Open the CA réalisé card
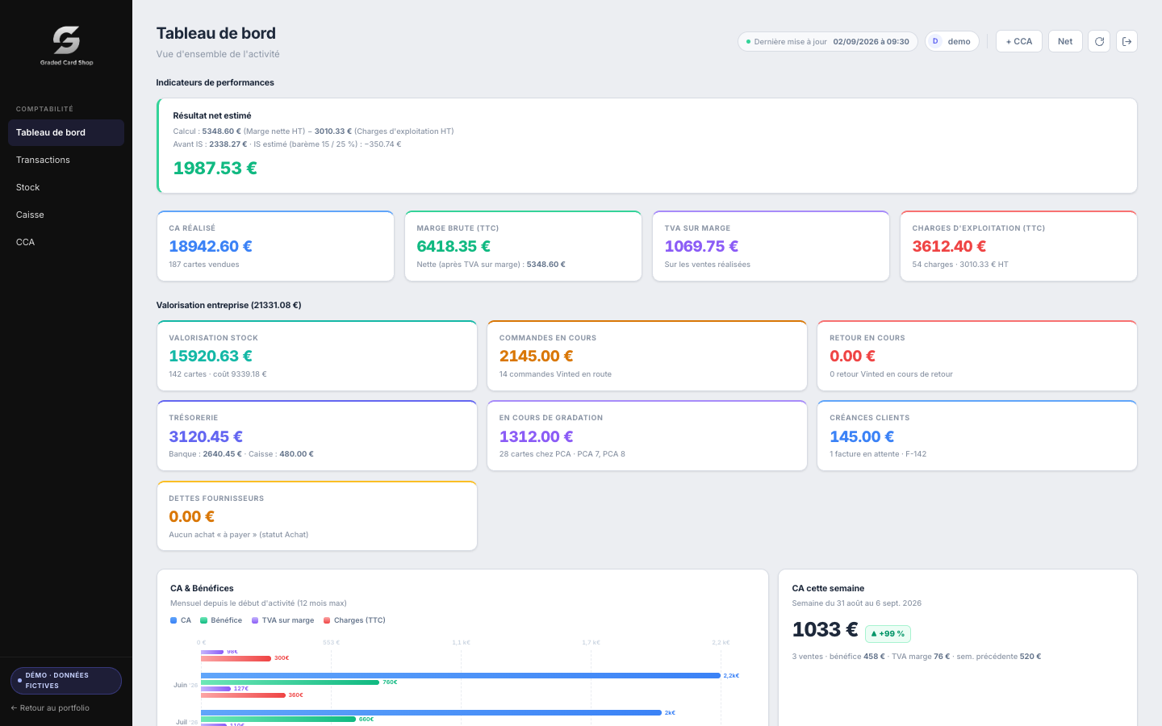The height and width of the screenshot is (726, 1162). tap(275, 246)
